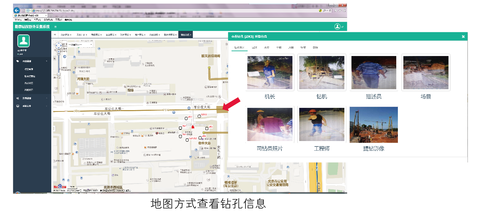Switch to the 土样 tab in dialog
Image resolution: width=483 pixels, height=217 pixels.
(279, 47)
